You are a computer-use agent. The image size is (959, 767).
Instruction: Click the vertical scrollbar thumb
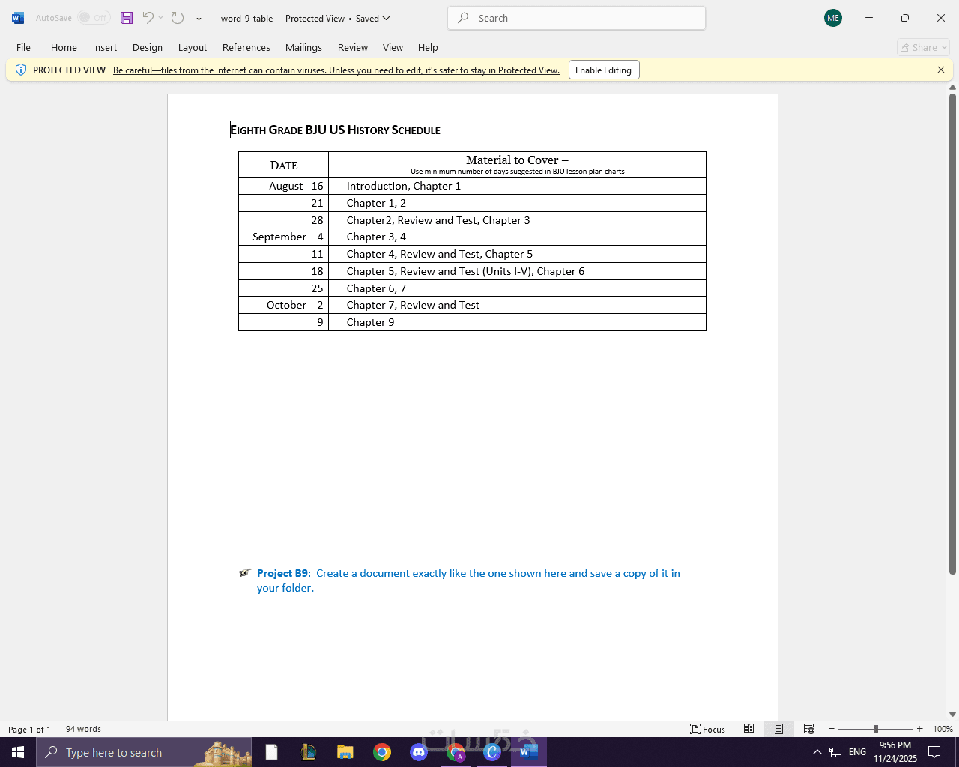pyautogui.click(x=952, y=334)
